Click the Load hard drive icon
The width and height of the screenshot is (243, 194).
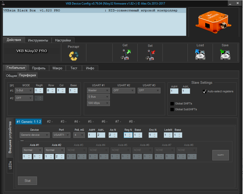[x=200, y=54]
